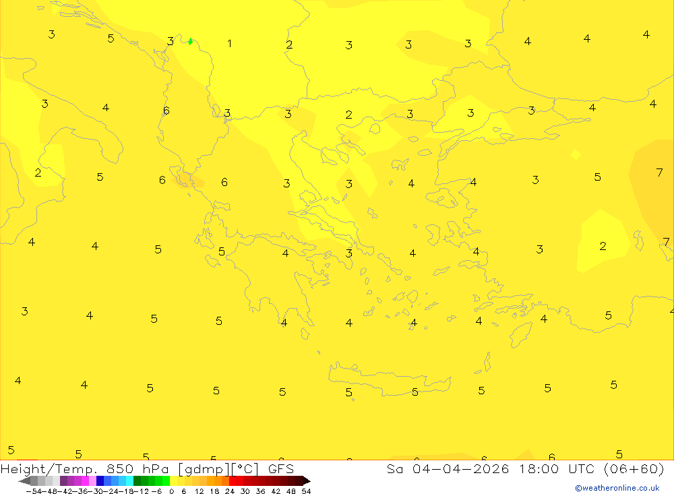Click the 'Height/Temp. 850 hPa' map title
This screenshot has width=674, height=494.
85,468
